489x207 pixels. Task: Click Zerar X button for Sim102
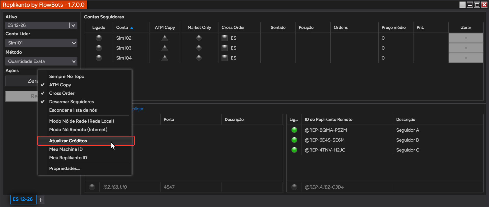click(466, 38)
